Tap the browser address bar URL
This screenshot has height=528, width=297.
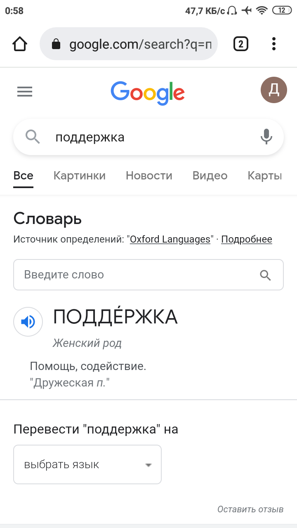tap(140, 44)
